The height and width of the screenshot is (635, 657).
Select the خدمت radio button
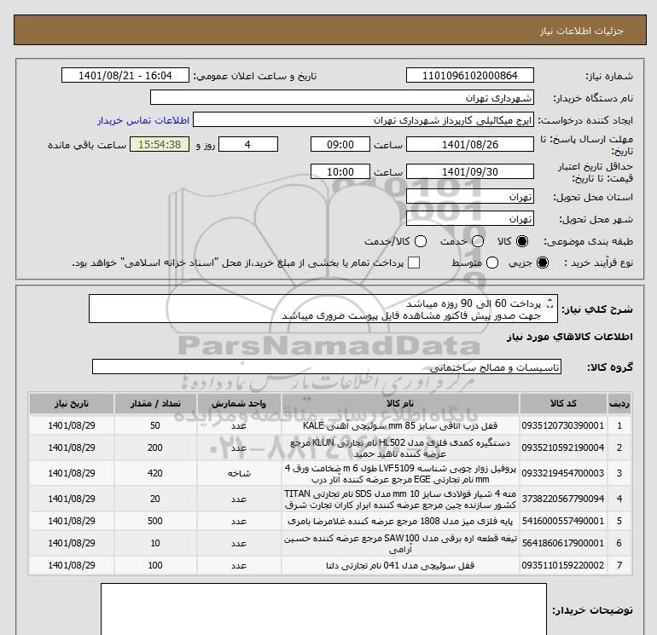[x=478, y=241]
